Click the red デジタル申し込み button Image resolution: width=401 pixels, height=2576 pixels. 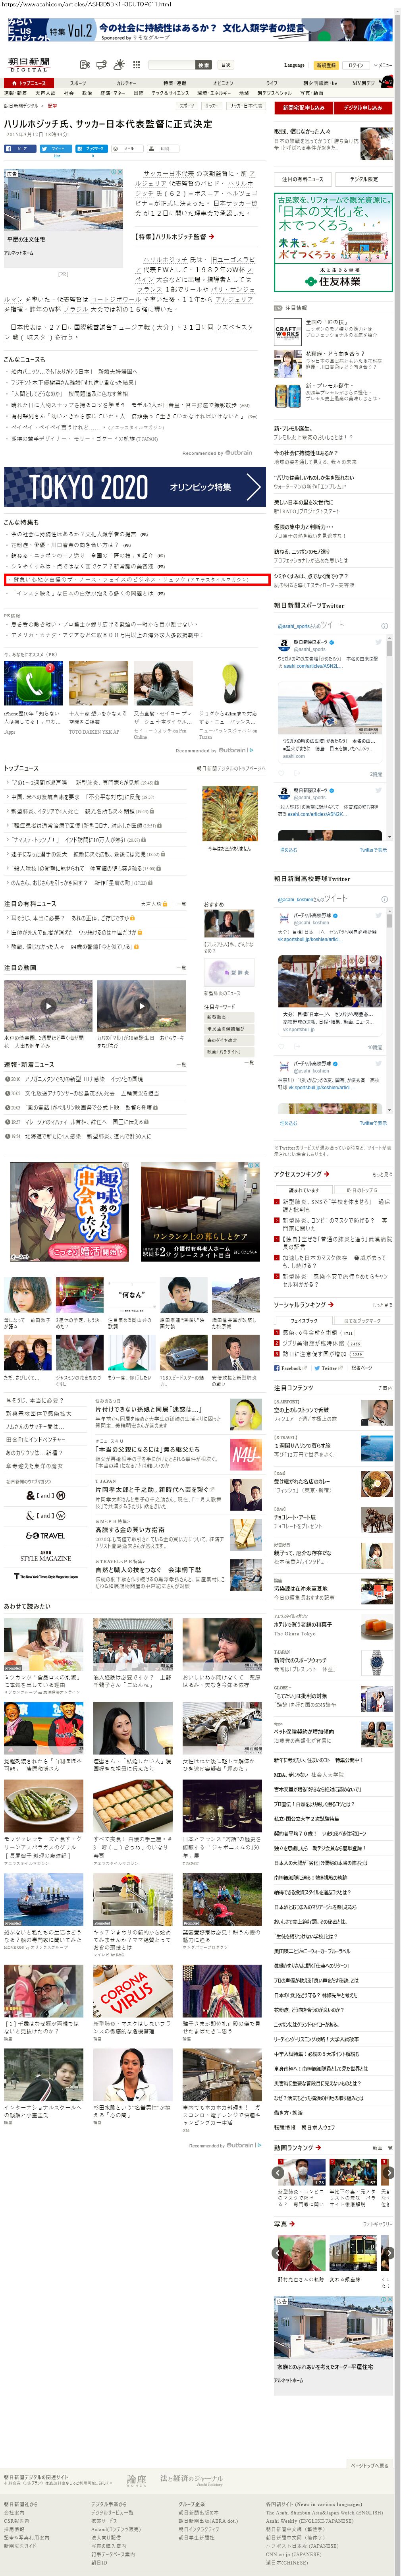[x=363, y=107]
